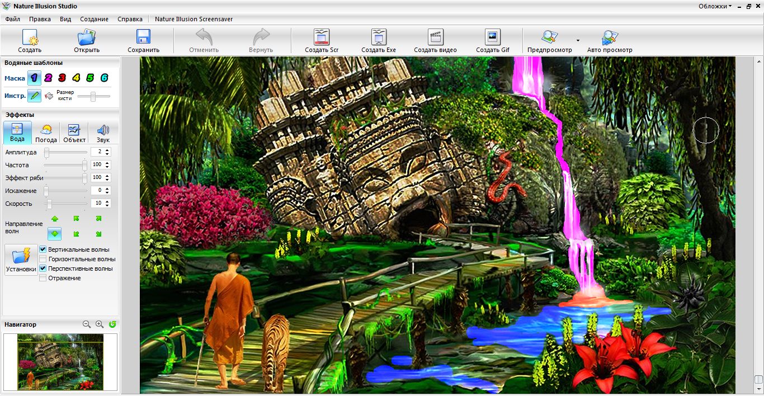This screenshot has height=396, width=764.
Task: Click Предпросмотр preview icon
Action: [550, 37]
